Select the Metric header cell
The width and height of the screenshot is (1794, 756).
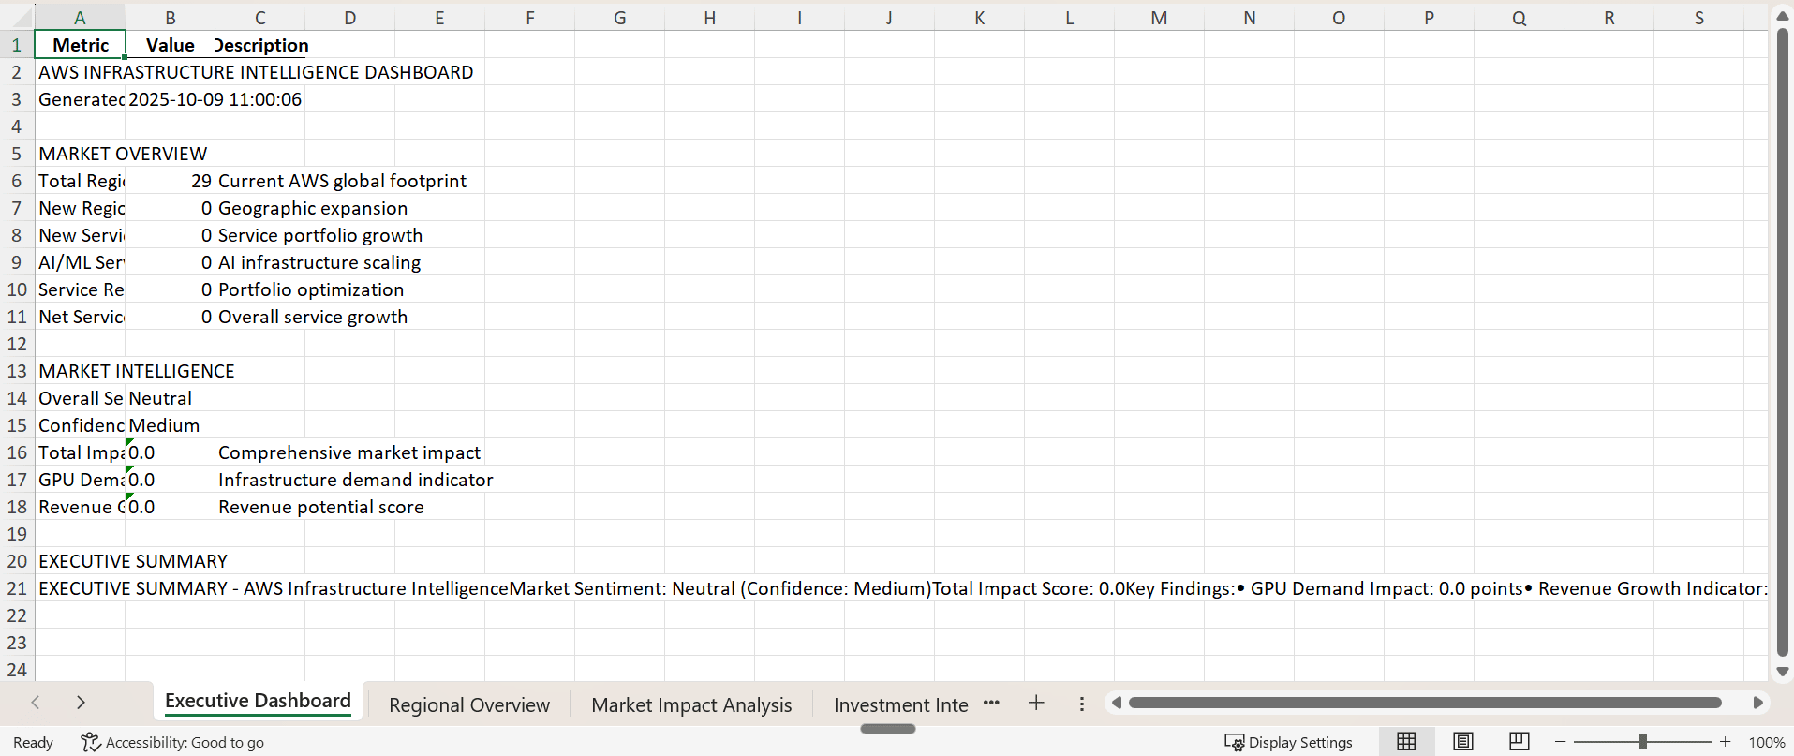[x=80, y=45]
